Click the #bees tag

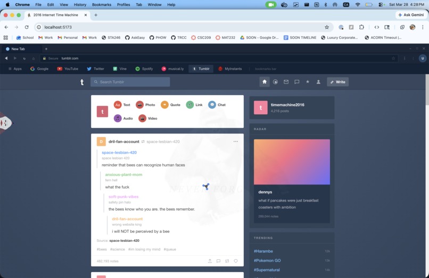pos(102,249)
